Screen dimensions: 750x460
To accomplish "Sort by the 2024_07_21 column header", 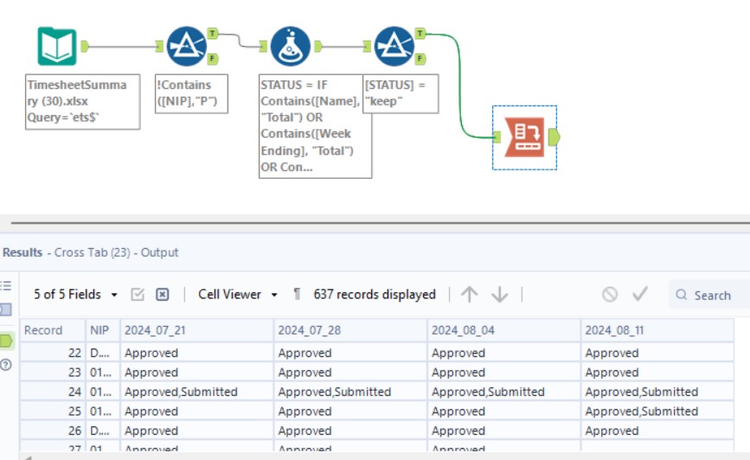I will pos(196,330).
